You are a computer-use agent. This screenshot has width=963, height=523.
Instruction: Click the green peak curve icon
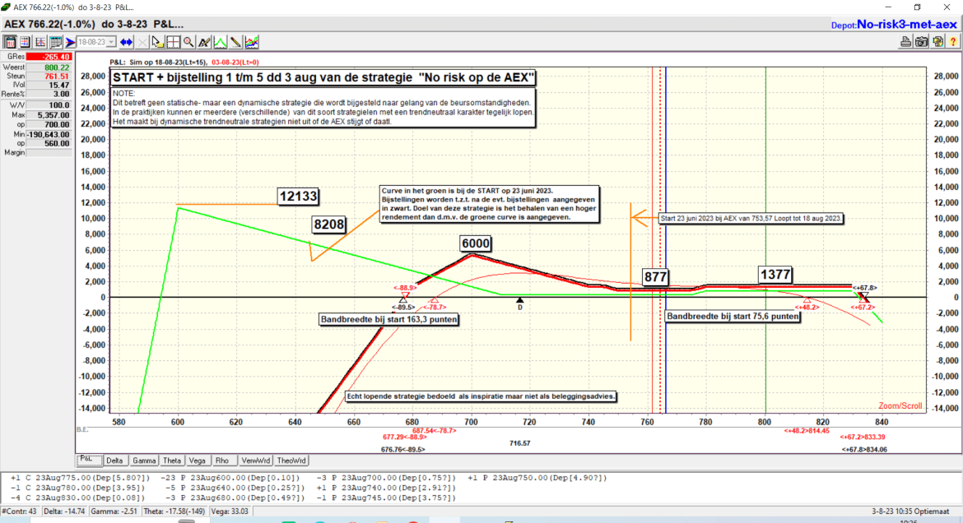tap(220, 43)
